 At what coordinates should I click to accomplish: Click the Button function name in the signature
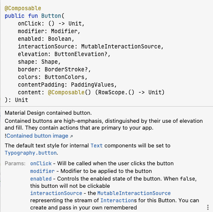point(51,16)
